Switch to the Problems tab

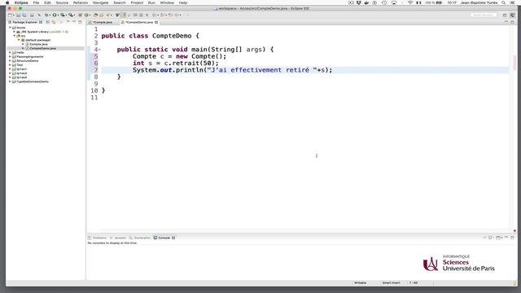pyautogui.click(x=98, y=238)
